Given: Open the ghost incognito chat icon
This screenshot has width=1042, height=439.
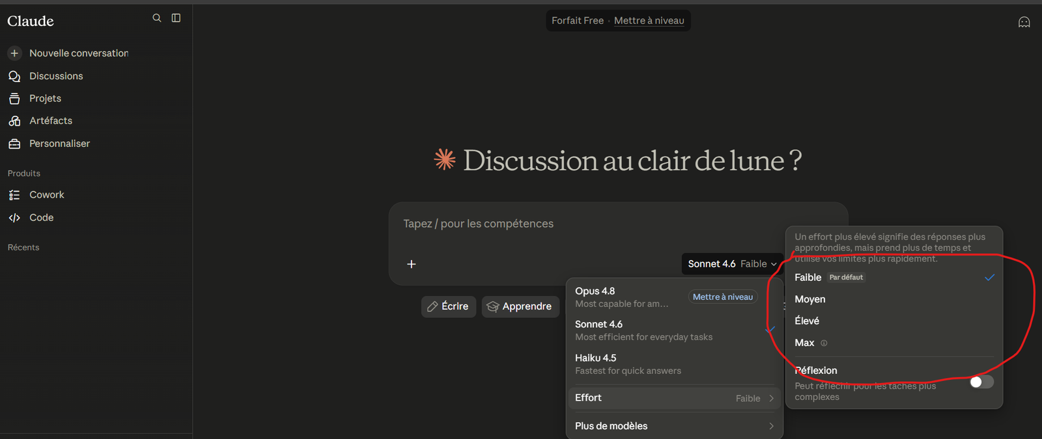Looking at the screenshot, I should (1024, 22).
